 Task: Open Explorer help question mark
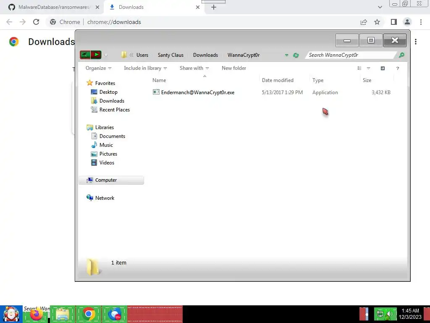398,69
